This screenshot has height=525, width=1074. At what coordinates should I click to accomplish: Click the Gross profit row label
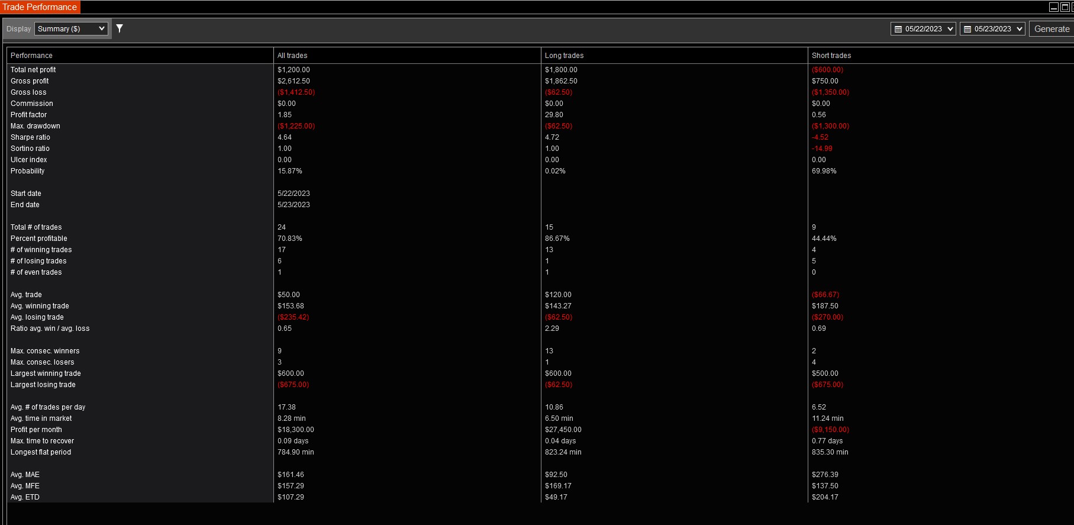click(x=30, y=81)
